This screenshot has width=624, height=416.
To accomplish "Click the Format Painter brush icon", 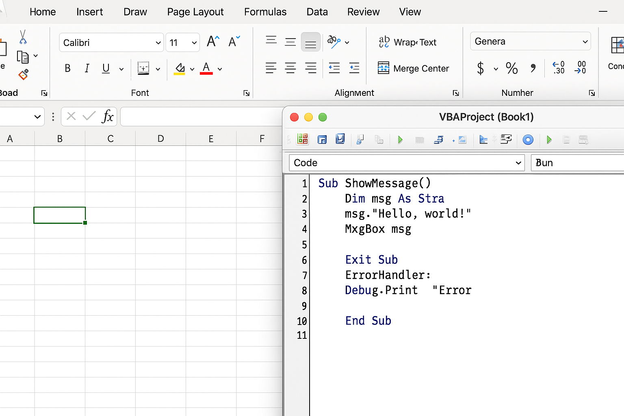I will point(24,74).
